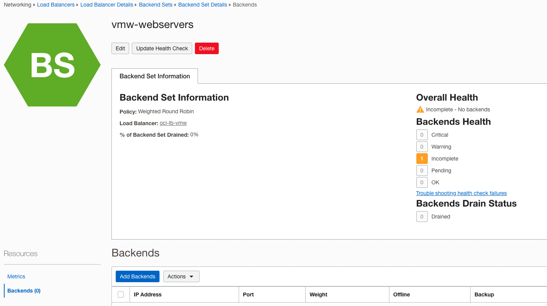Viewport: 547px width, 306px height.
Task: Click the OK health count indicator
Action: click(422, 182)
